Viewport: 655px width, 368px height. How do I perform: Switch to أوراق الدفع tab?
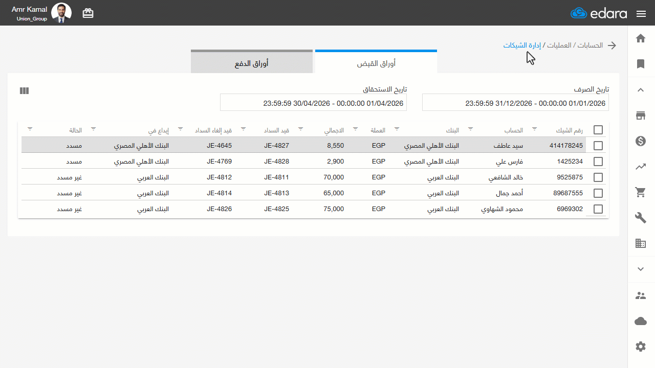(252, 62)
